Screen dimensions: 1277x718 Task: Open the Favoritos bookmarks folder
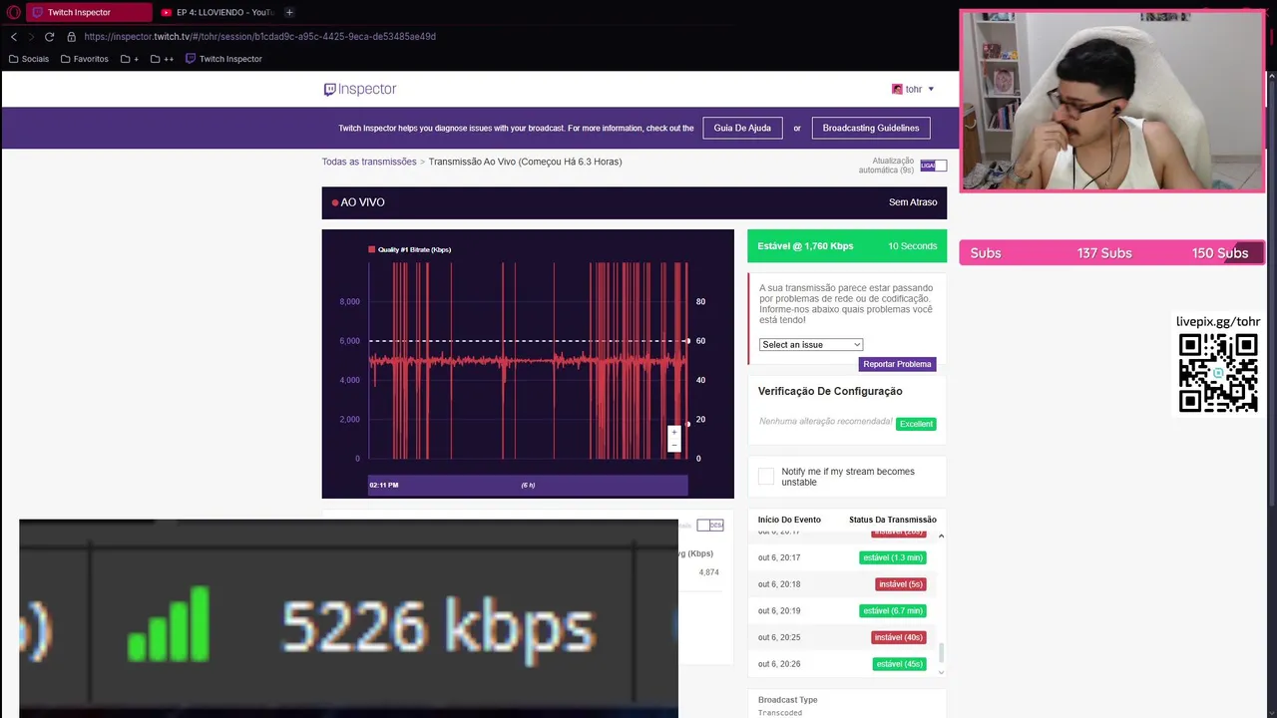pos(84,59)
